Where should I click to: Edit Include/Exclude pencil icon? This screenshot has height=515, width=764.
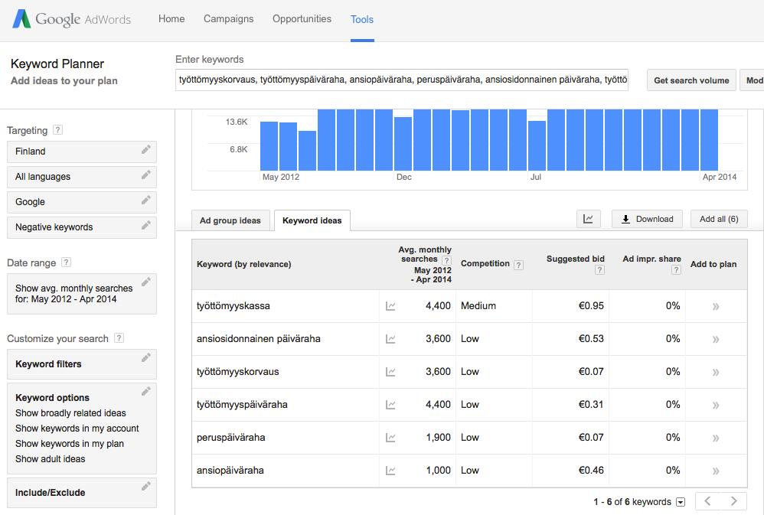145,486
